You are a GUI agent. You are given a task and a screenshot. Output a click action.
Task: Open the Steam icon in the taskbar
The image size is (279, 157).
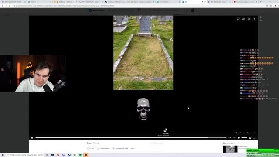[x=69, y=155]
